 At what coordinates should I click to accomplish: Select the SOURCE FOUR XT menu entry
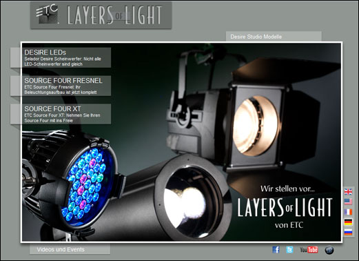pos(61,114)
